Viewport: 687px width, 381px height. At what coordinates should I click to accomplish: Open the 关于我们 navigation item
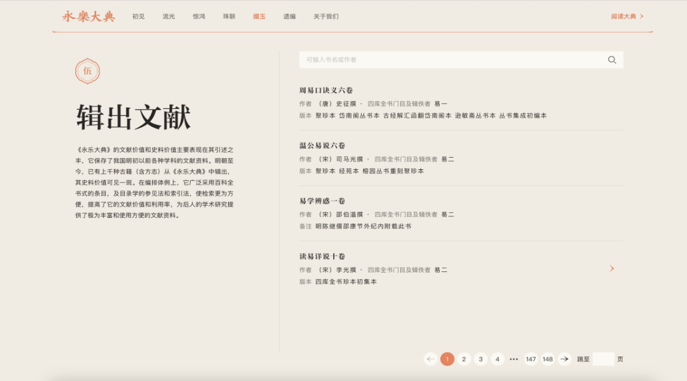[326, 16]
